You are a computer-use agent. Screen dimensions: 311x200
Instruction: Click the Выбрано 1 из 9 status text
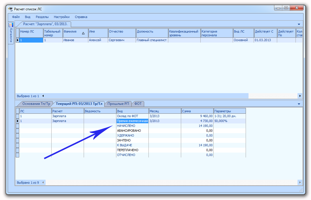click(28, 183)
